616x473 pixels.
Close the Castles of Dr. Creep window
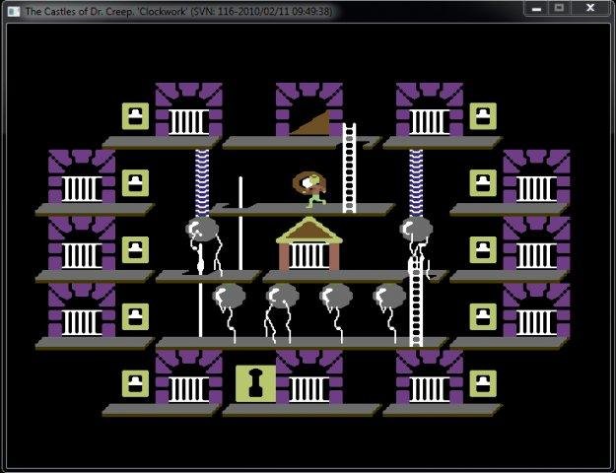pos(591,8)
